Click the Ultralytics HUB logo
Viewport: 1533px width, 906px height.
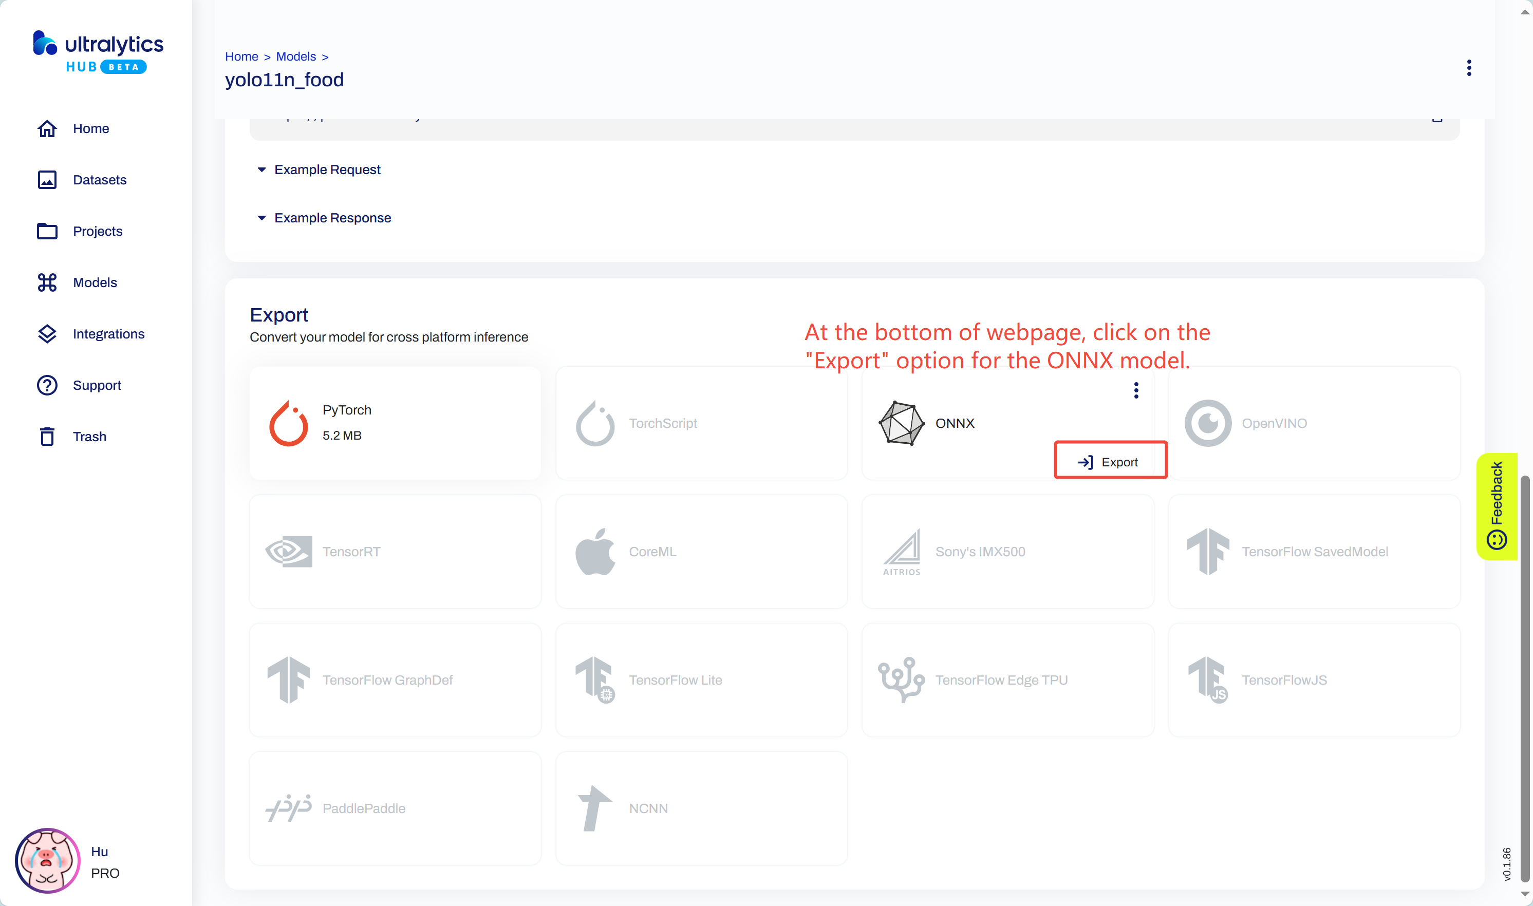pos(98,52)
